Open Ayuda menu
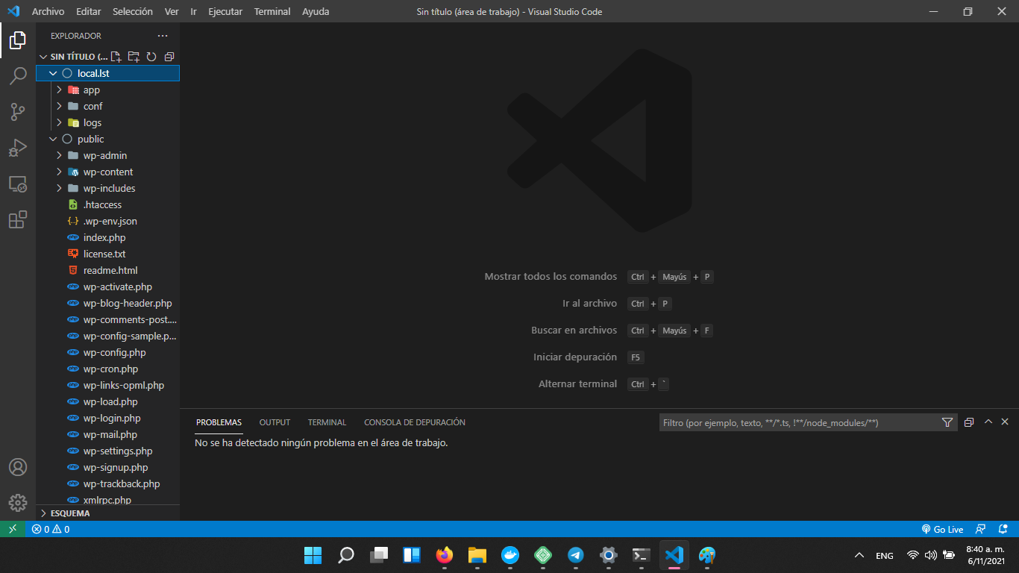The image size is (1019, 573). (x=316, y=11)
